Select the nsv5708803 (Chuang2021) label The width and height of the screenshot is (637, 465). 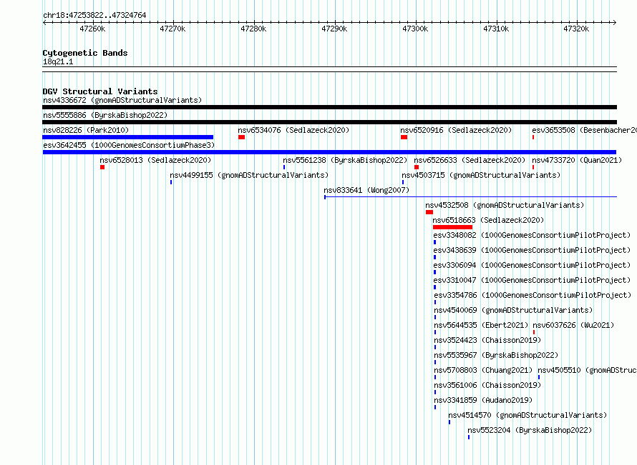point(483,370)
